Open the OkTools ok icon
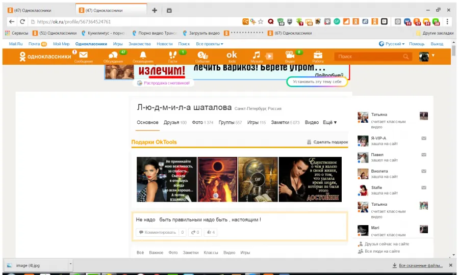459x275 pixels. [x=232, y=54]
